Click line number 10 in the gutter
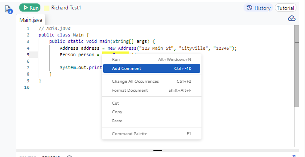This screenshot has width=305, height=157. point(27,87)
